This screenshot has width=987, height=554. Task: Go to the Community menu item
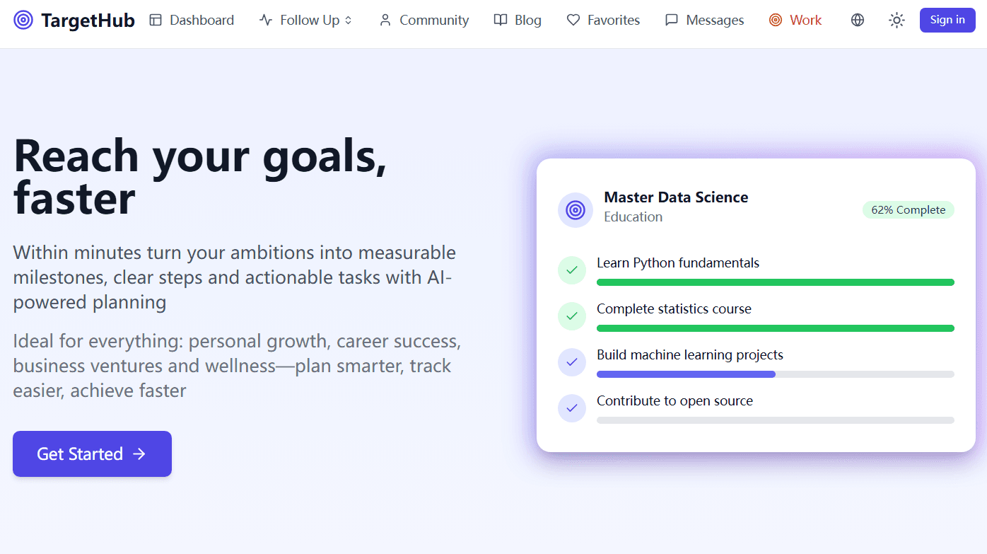(x=424, y=21)
